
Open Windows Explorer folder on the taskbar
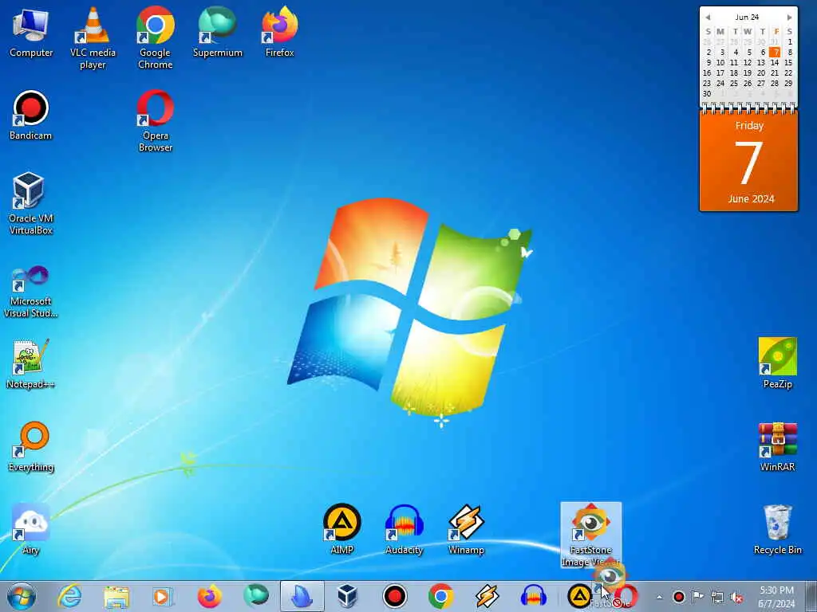coord(116,596)
